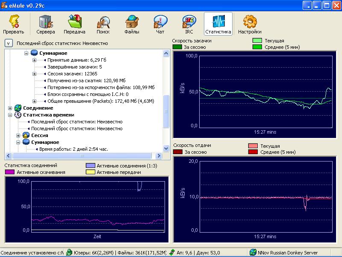Click upload За сессию dark red swatch
Screen dimensions: 342x257
pyautogui.click(x=178, y=152)
